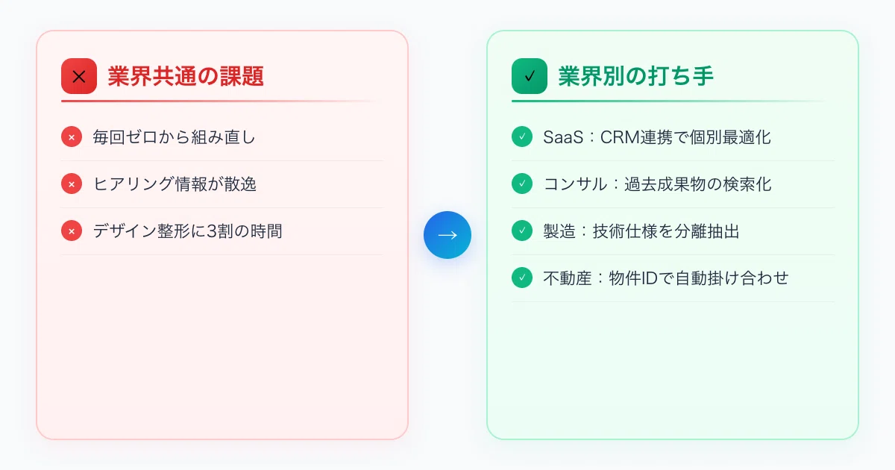Click the green check bullet next to コンサル item
The image size is (895, 470).
point(522,184)
